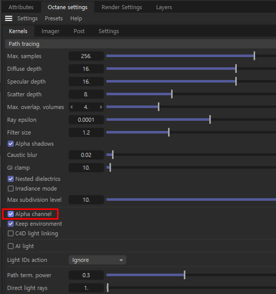Disable the Alpha shadows checkbox
Image resolution: width=276 pixels, height=294 pixels.
11,144
